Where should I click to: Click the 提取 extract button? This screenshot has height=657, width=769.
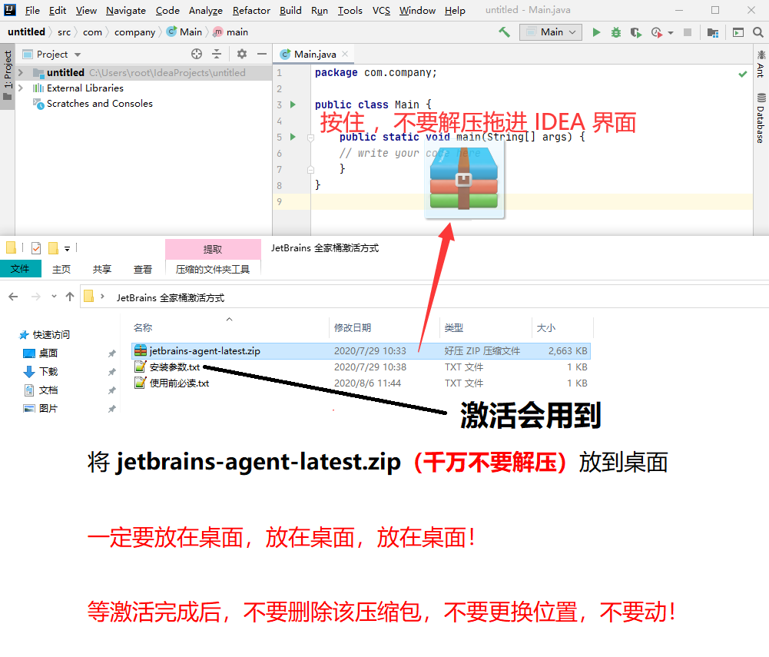[214, 249]
